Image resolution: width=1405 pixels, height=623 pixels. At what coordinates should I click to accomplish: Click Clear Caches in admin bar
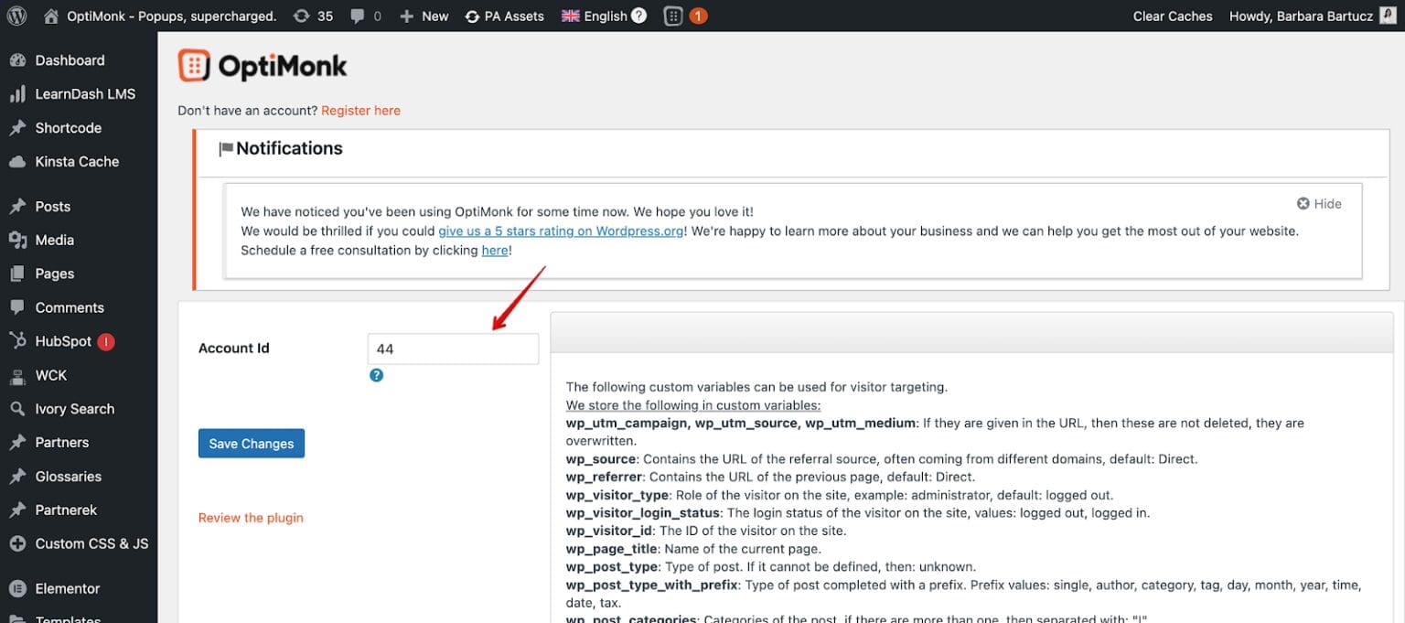(x=1172, y=16)
